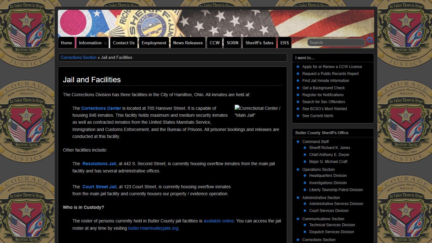This screenshot has width=432, height=243.
Task: Open Search for Sex Offenders
Action: (x=324, y=102)
